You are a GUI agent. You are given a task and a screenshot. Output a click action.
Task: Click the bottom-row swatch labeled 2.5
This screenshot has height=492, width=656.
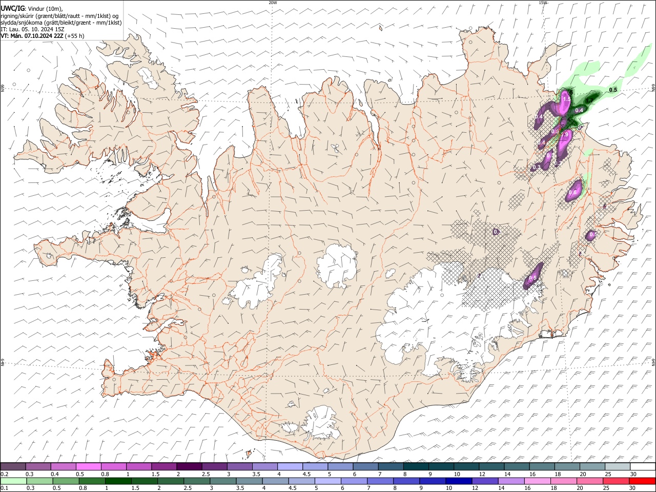(197, 481)
